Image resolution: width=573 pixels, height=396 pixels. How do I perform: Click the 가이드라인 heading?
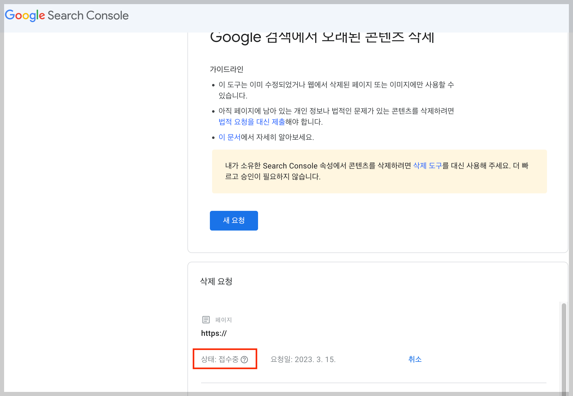(227, 69)
